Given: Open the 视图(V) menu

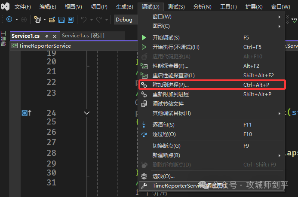Looking at the screenshot, I should point(74,7).
